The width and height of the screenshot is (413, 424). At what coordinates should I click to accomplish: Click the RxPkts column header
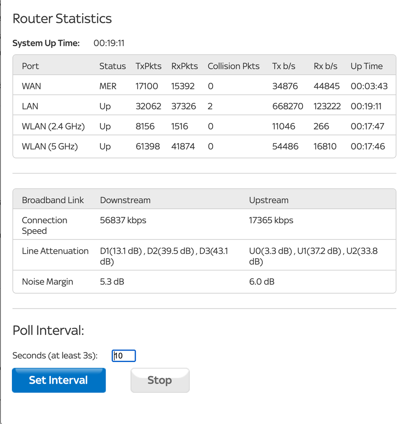pos(185,66)
